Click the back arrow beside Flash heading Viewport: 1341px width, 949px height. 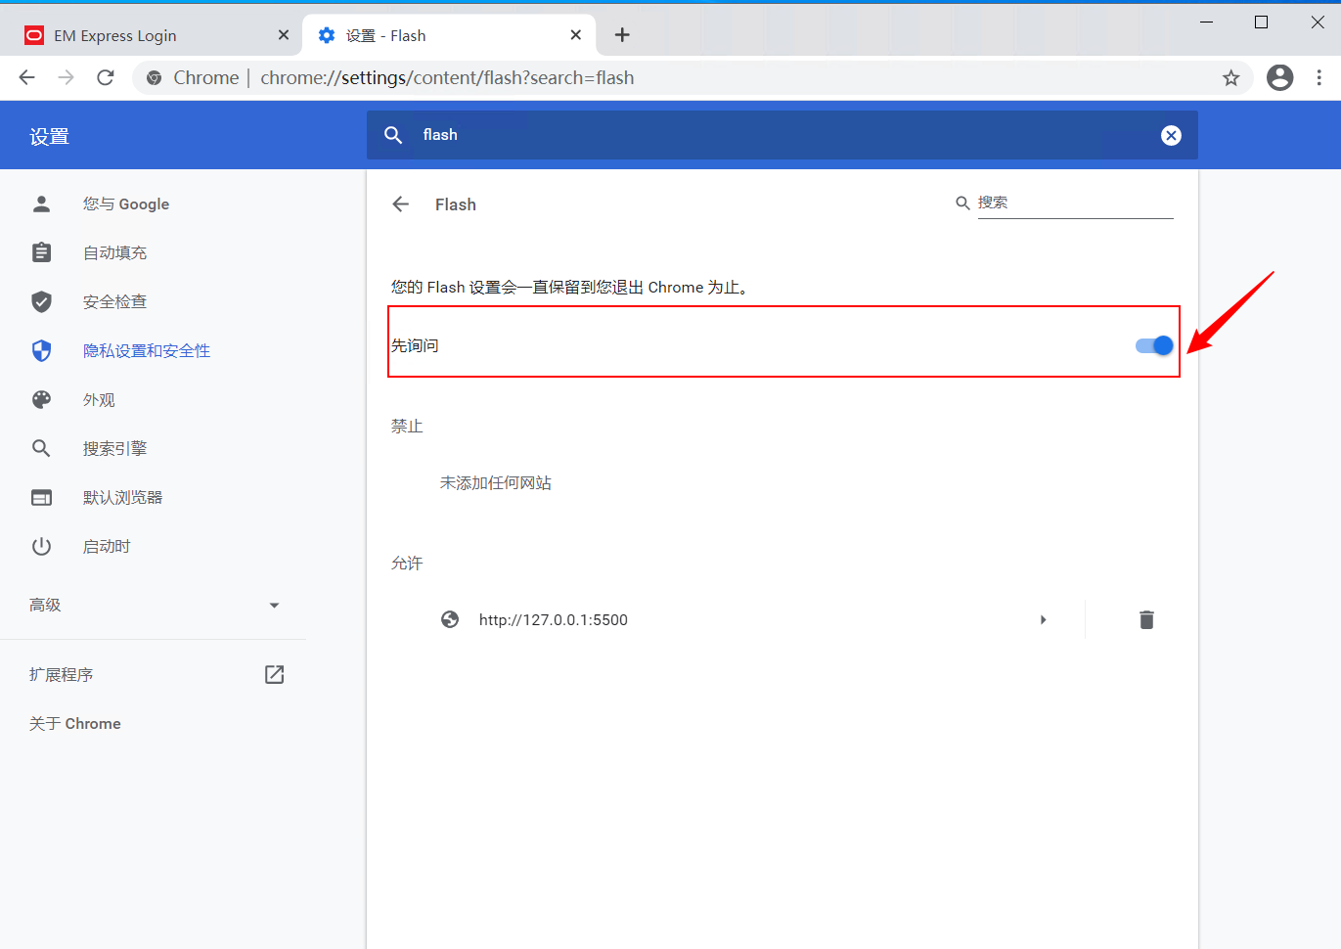coord(400,204)
